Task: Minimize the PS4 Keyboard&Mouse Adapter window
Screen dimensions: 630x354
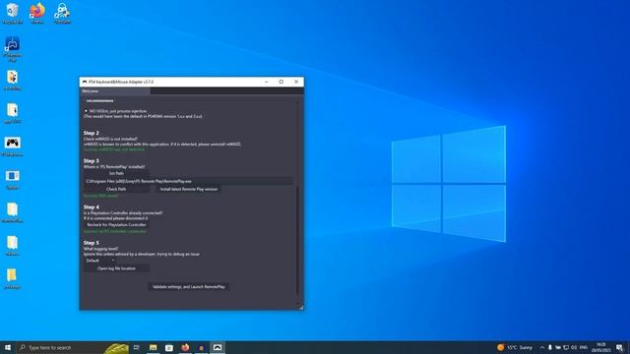Action: (267, 82)
